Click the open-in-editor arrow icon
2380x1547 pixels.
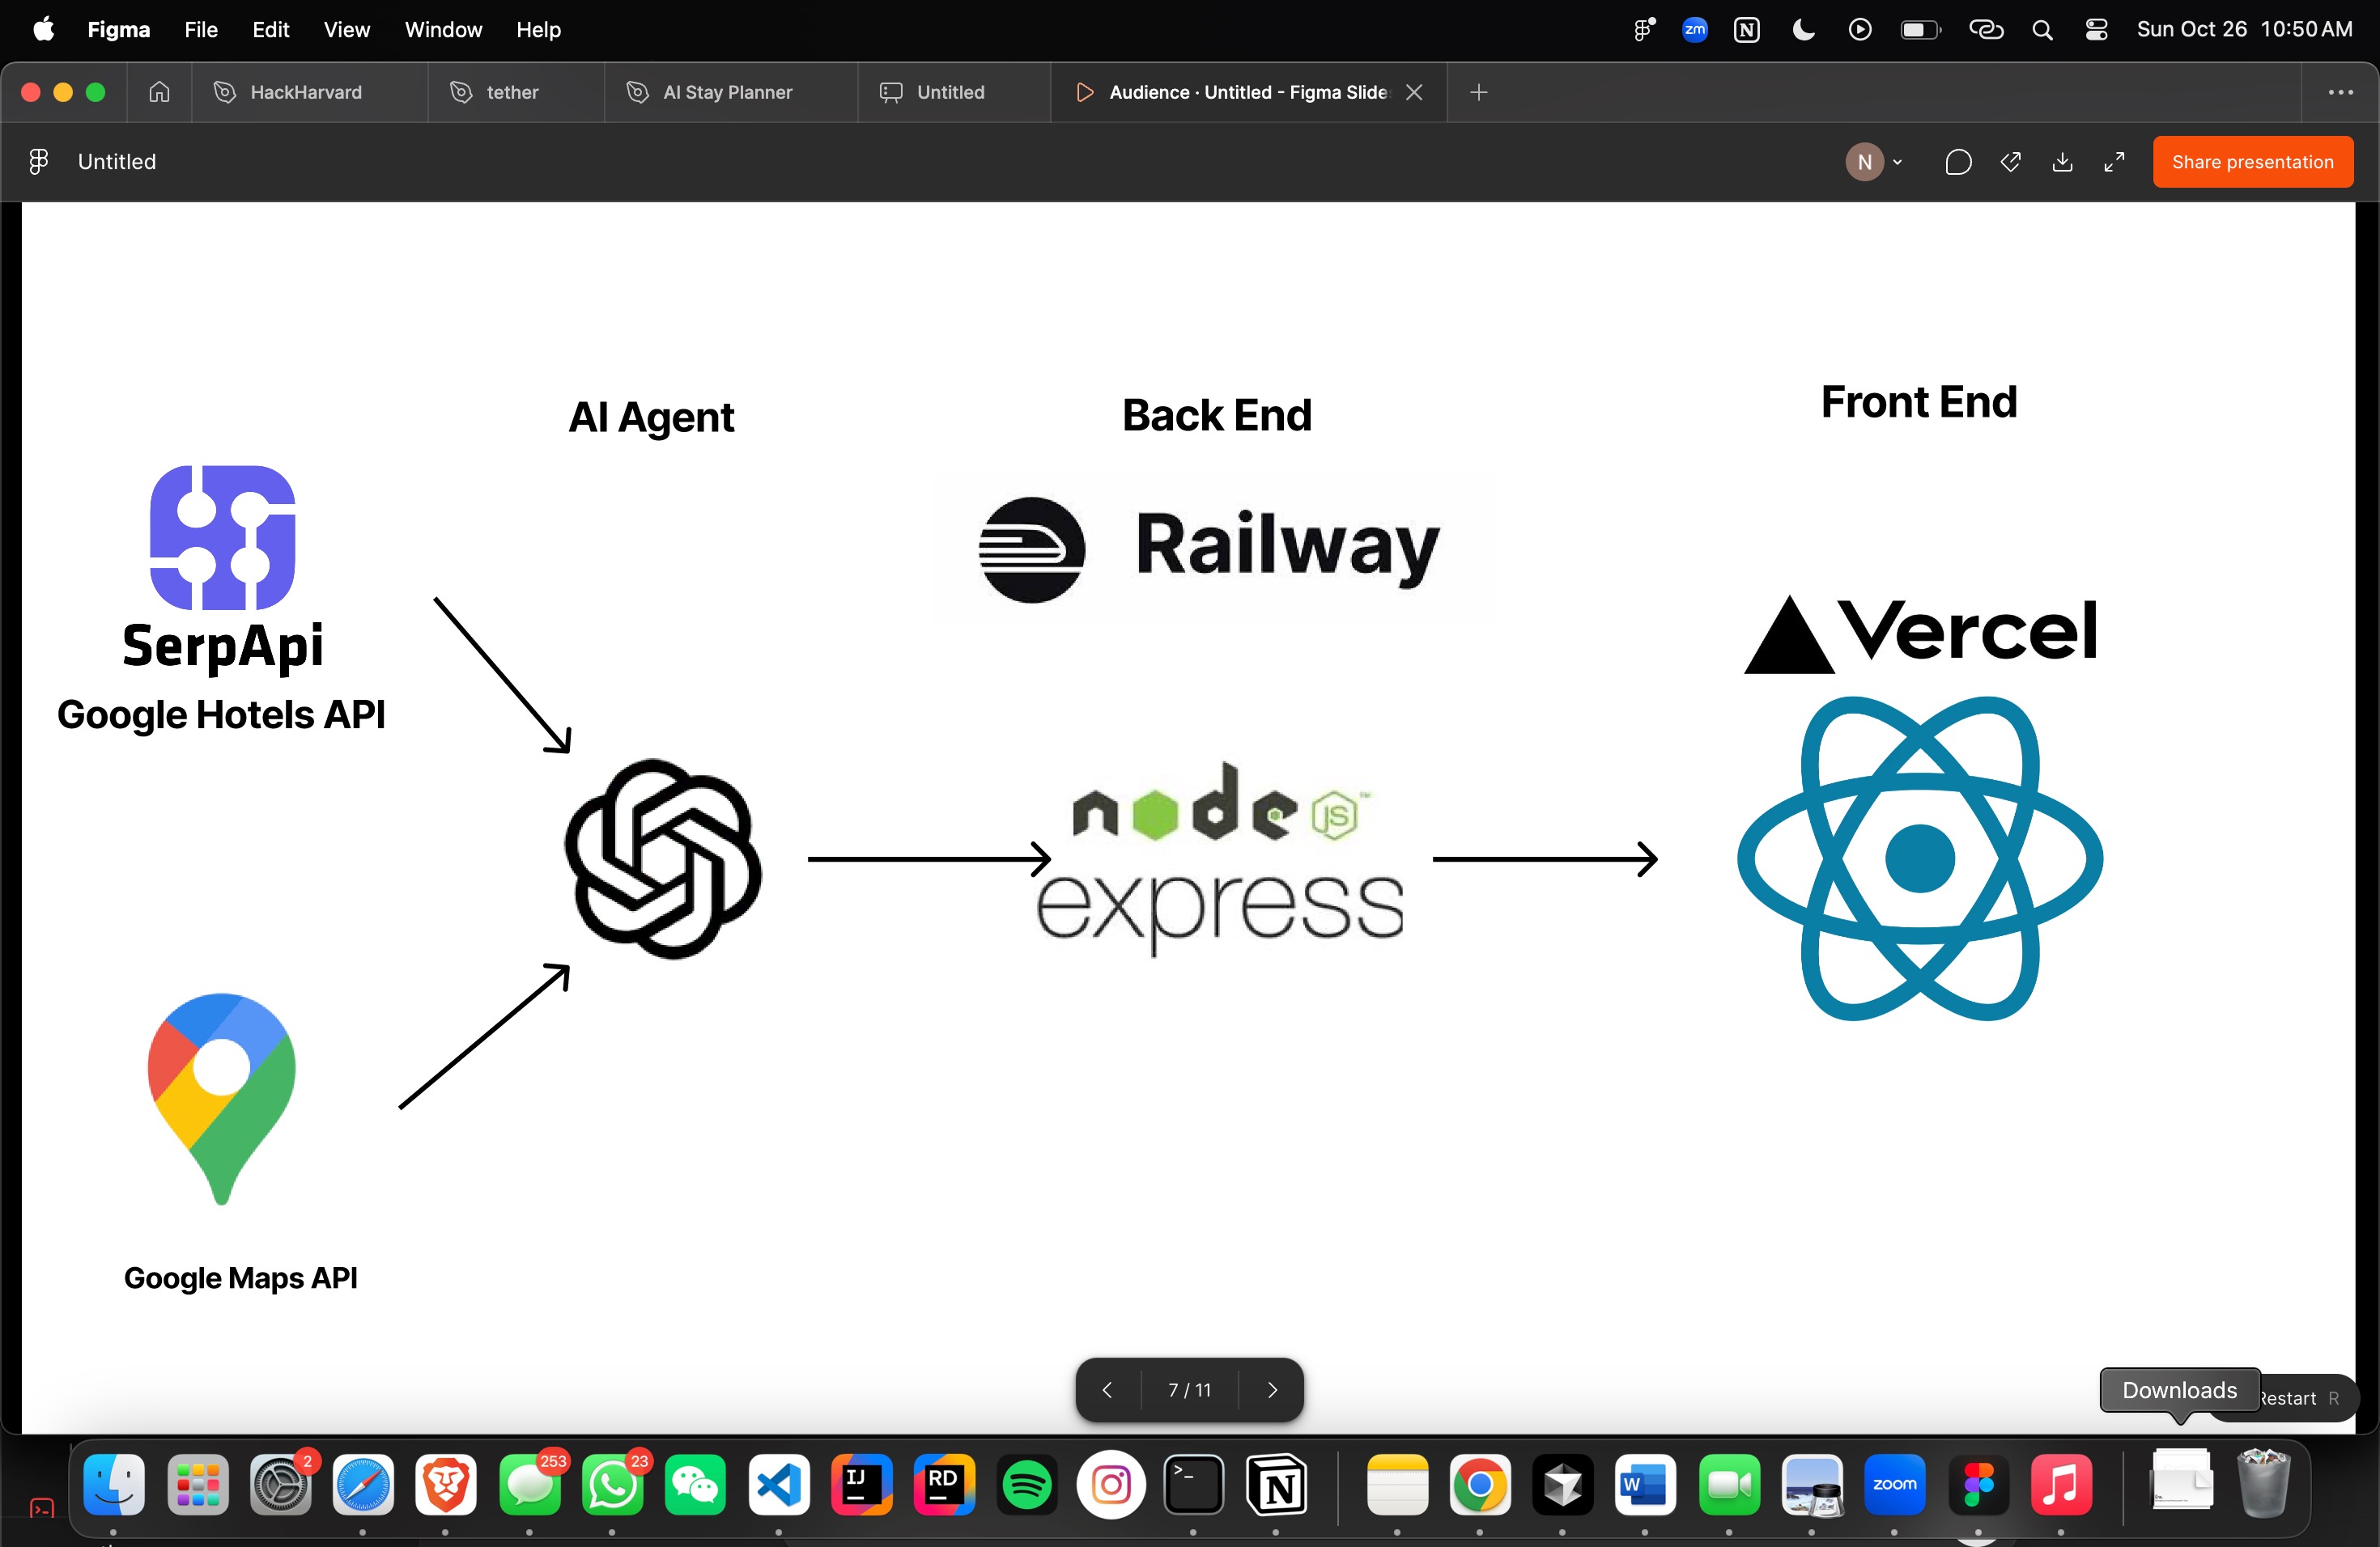2010,162
